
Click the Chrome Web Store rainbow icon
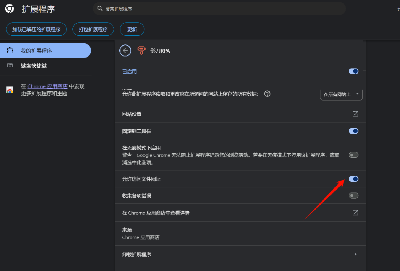click(x=10, y=90)
